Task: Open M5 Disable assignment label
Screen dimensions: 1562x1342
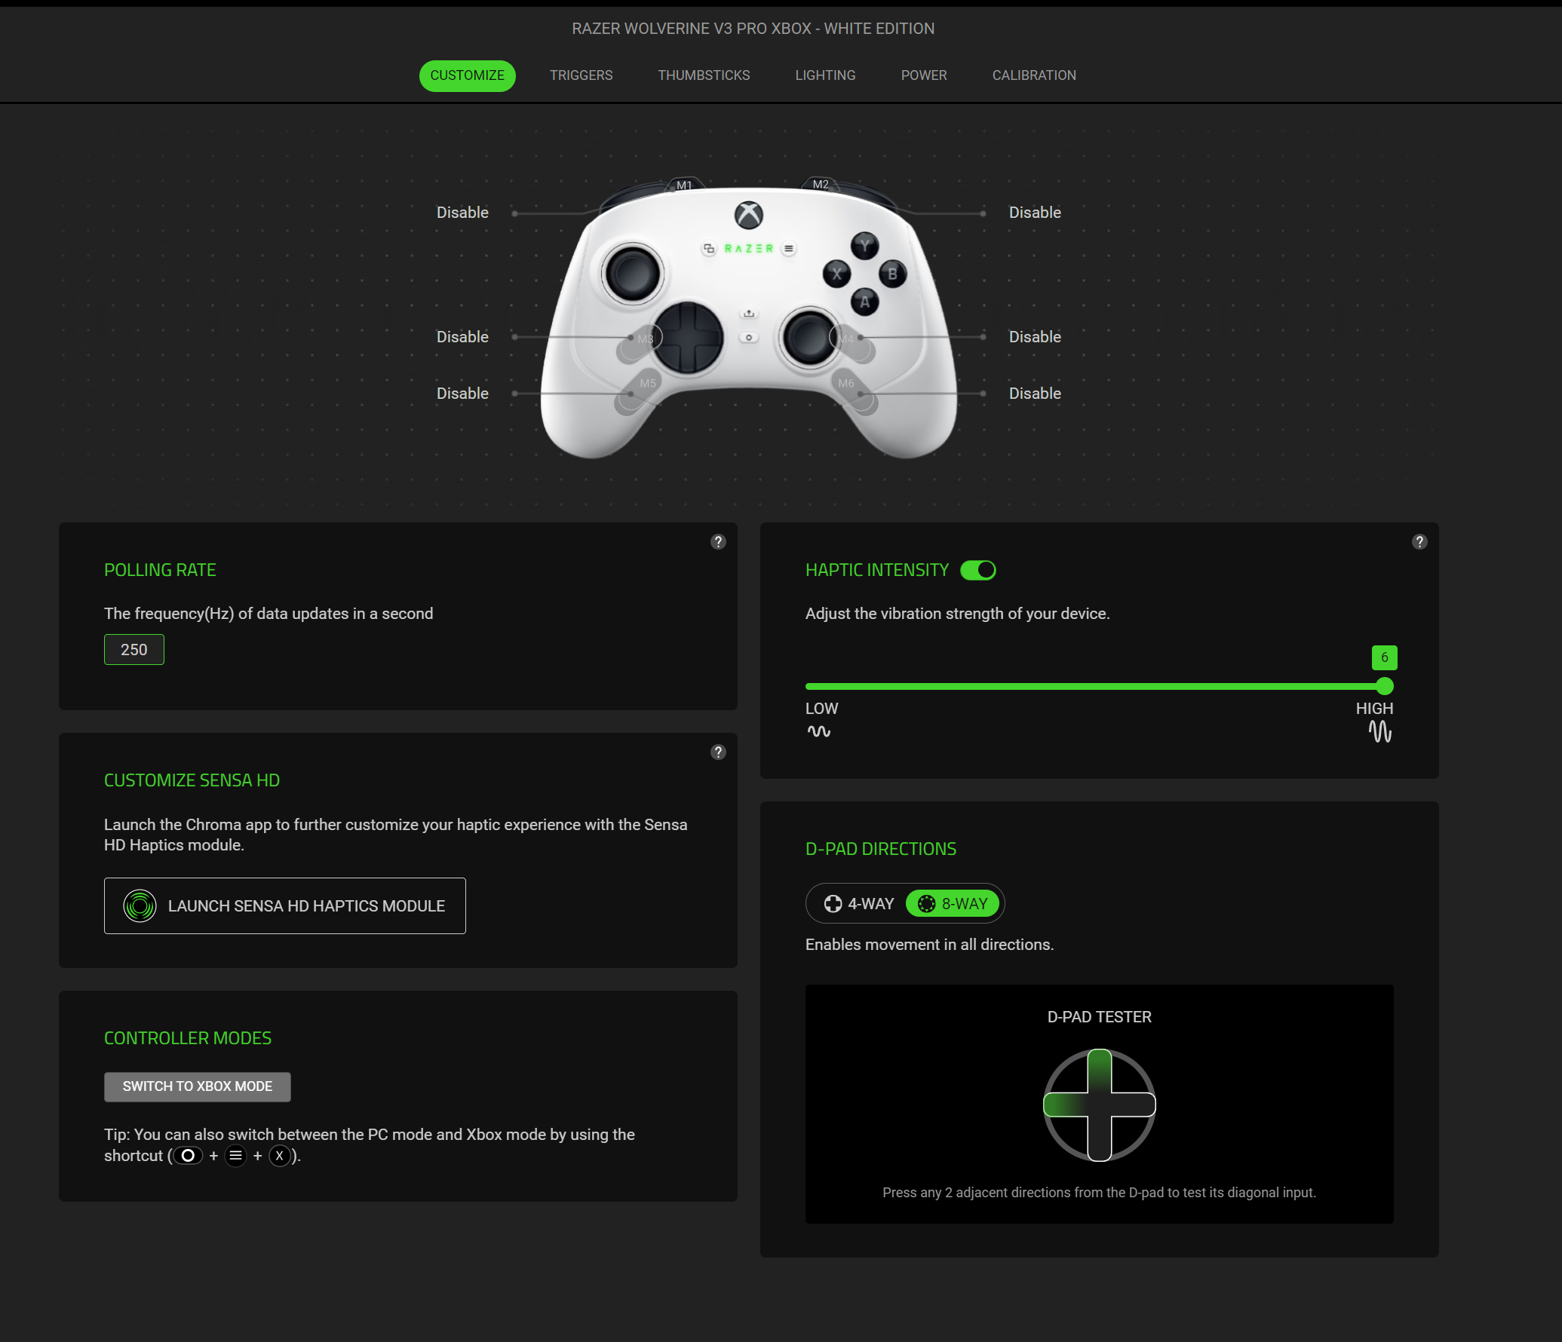Action: 462,394
